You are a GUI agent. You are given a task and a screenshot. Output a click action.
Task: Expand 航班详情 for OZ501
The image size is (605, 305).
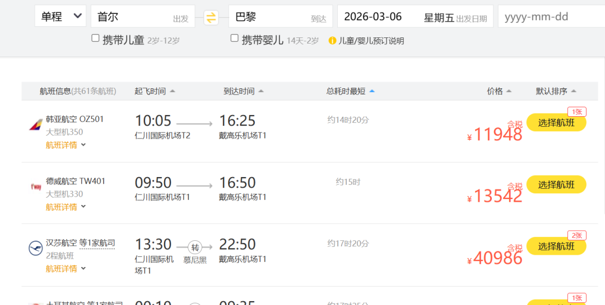point(66,145)
